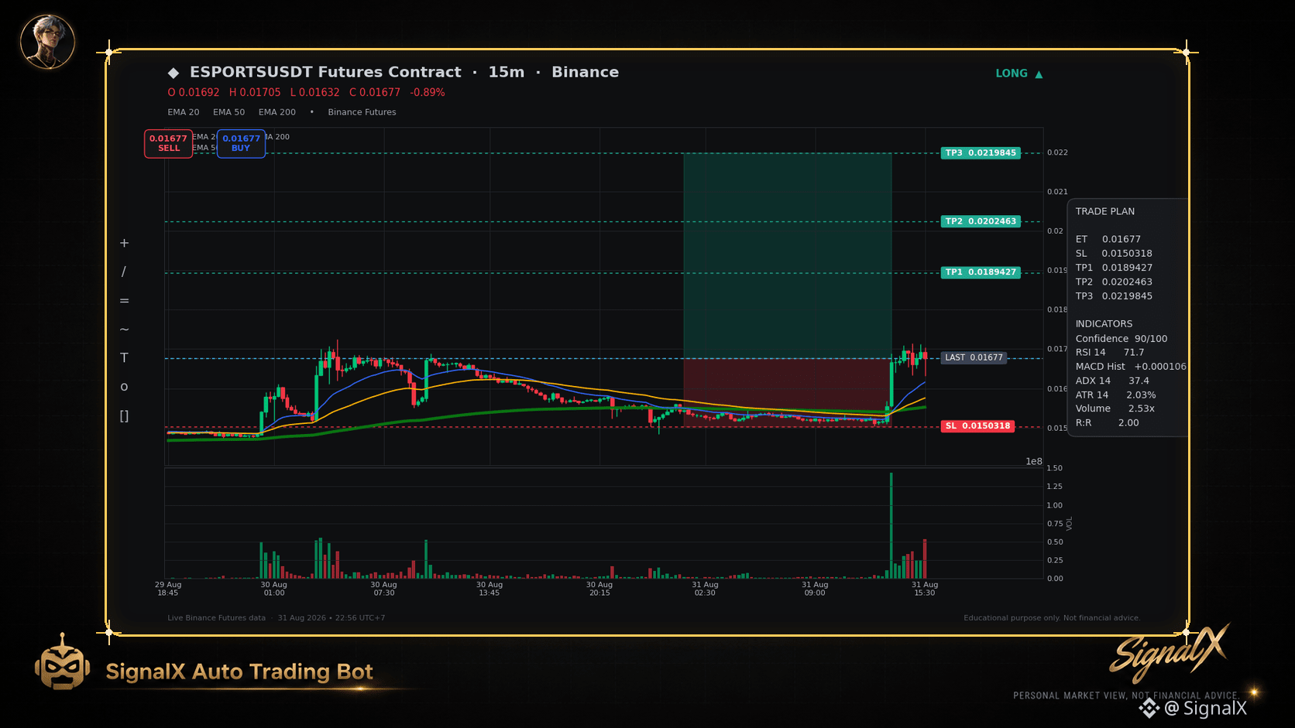This screenshot has width=1295, height=728.
Task: Click the 29 Aug 18:45 time label
Action: (168, 589)
